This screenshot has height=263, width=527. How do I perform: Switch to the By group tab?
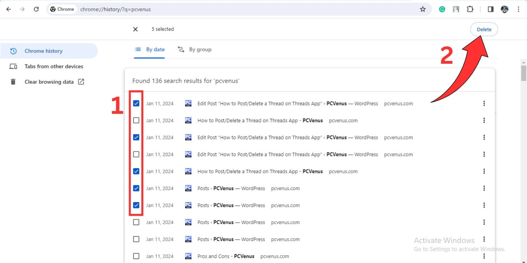[194, 49]
